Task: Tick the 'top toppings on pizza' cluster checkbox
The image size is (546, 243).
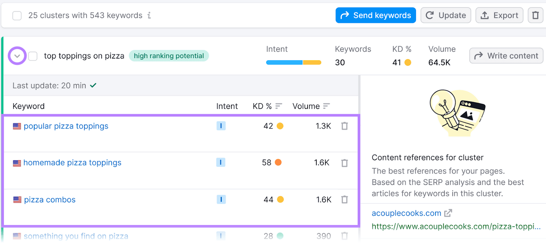Action: click(x=33, y=56)
